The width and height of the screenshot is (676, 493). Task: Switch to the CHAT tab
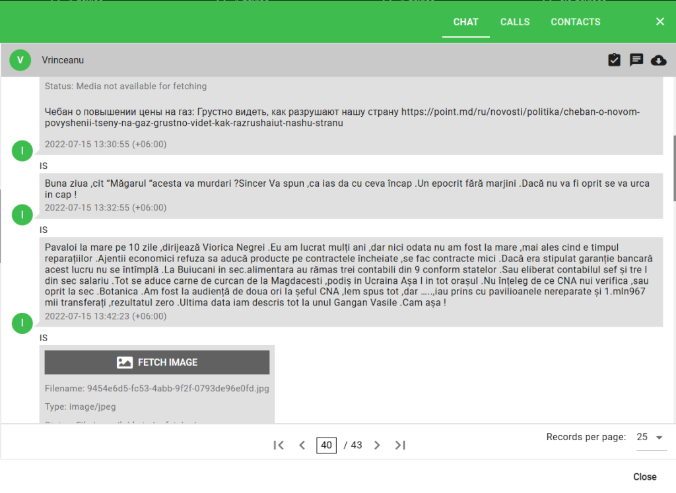465,22
